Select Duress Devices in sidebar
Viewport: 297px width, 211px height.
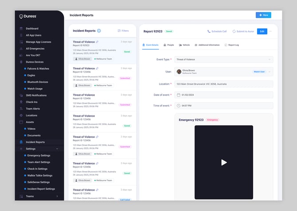35,62
